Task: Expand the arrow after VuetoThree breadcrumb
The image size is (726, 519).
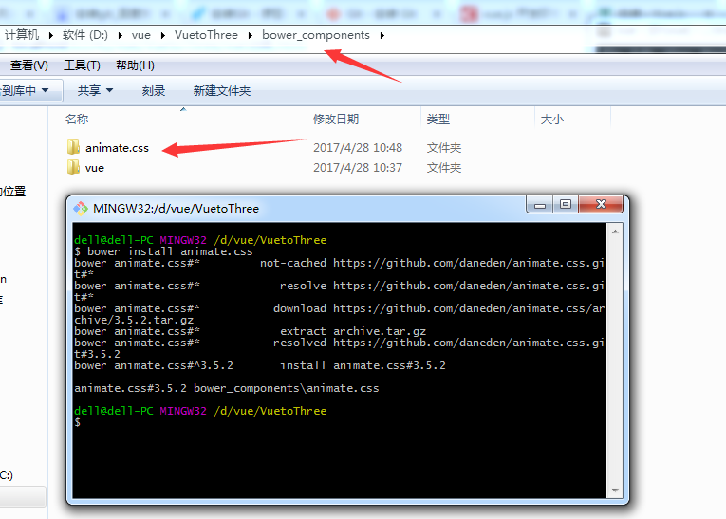Action: pyautogui.click(x=250, y=35)
